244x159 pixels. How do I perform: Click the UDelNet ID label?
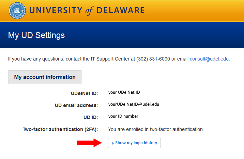pos(84,93)
